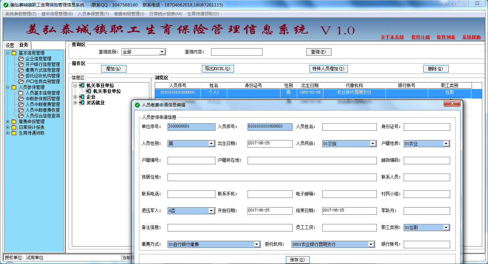Click the yellow folder icon of 生育待遇领取
The height and width of the screenshot is (264, 488).
[x=14, y=133]
